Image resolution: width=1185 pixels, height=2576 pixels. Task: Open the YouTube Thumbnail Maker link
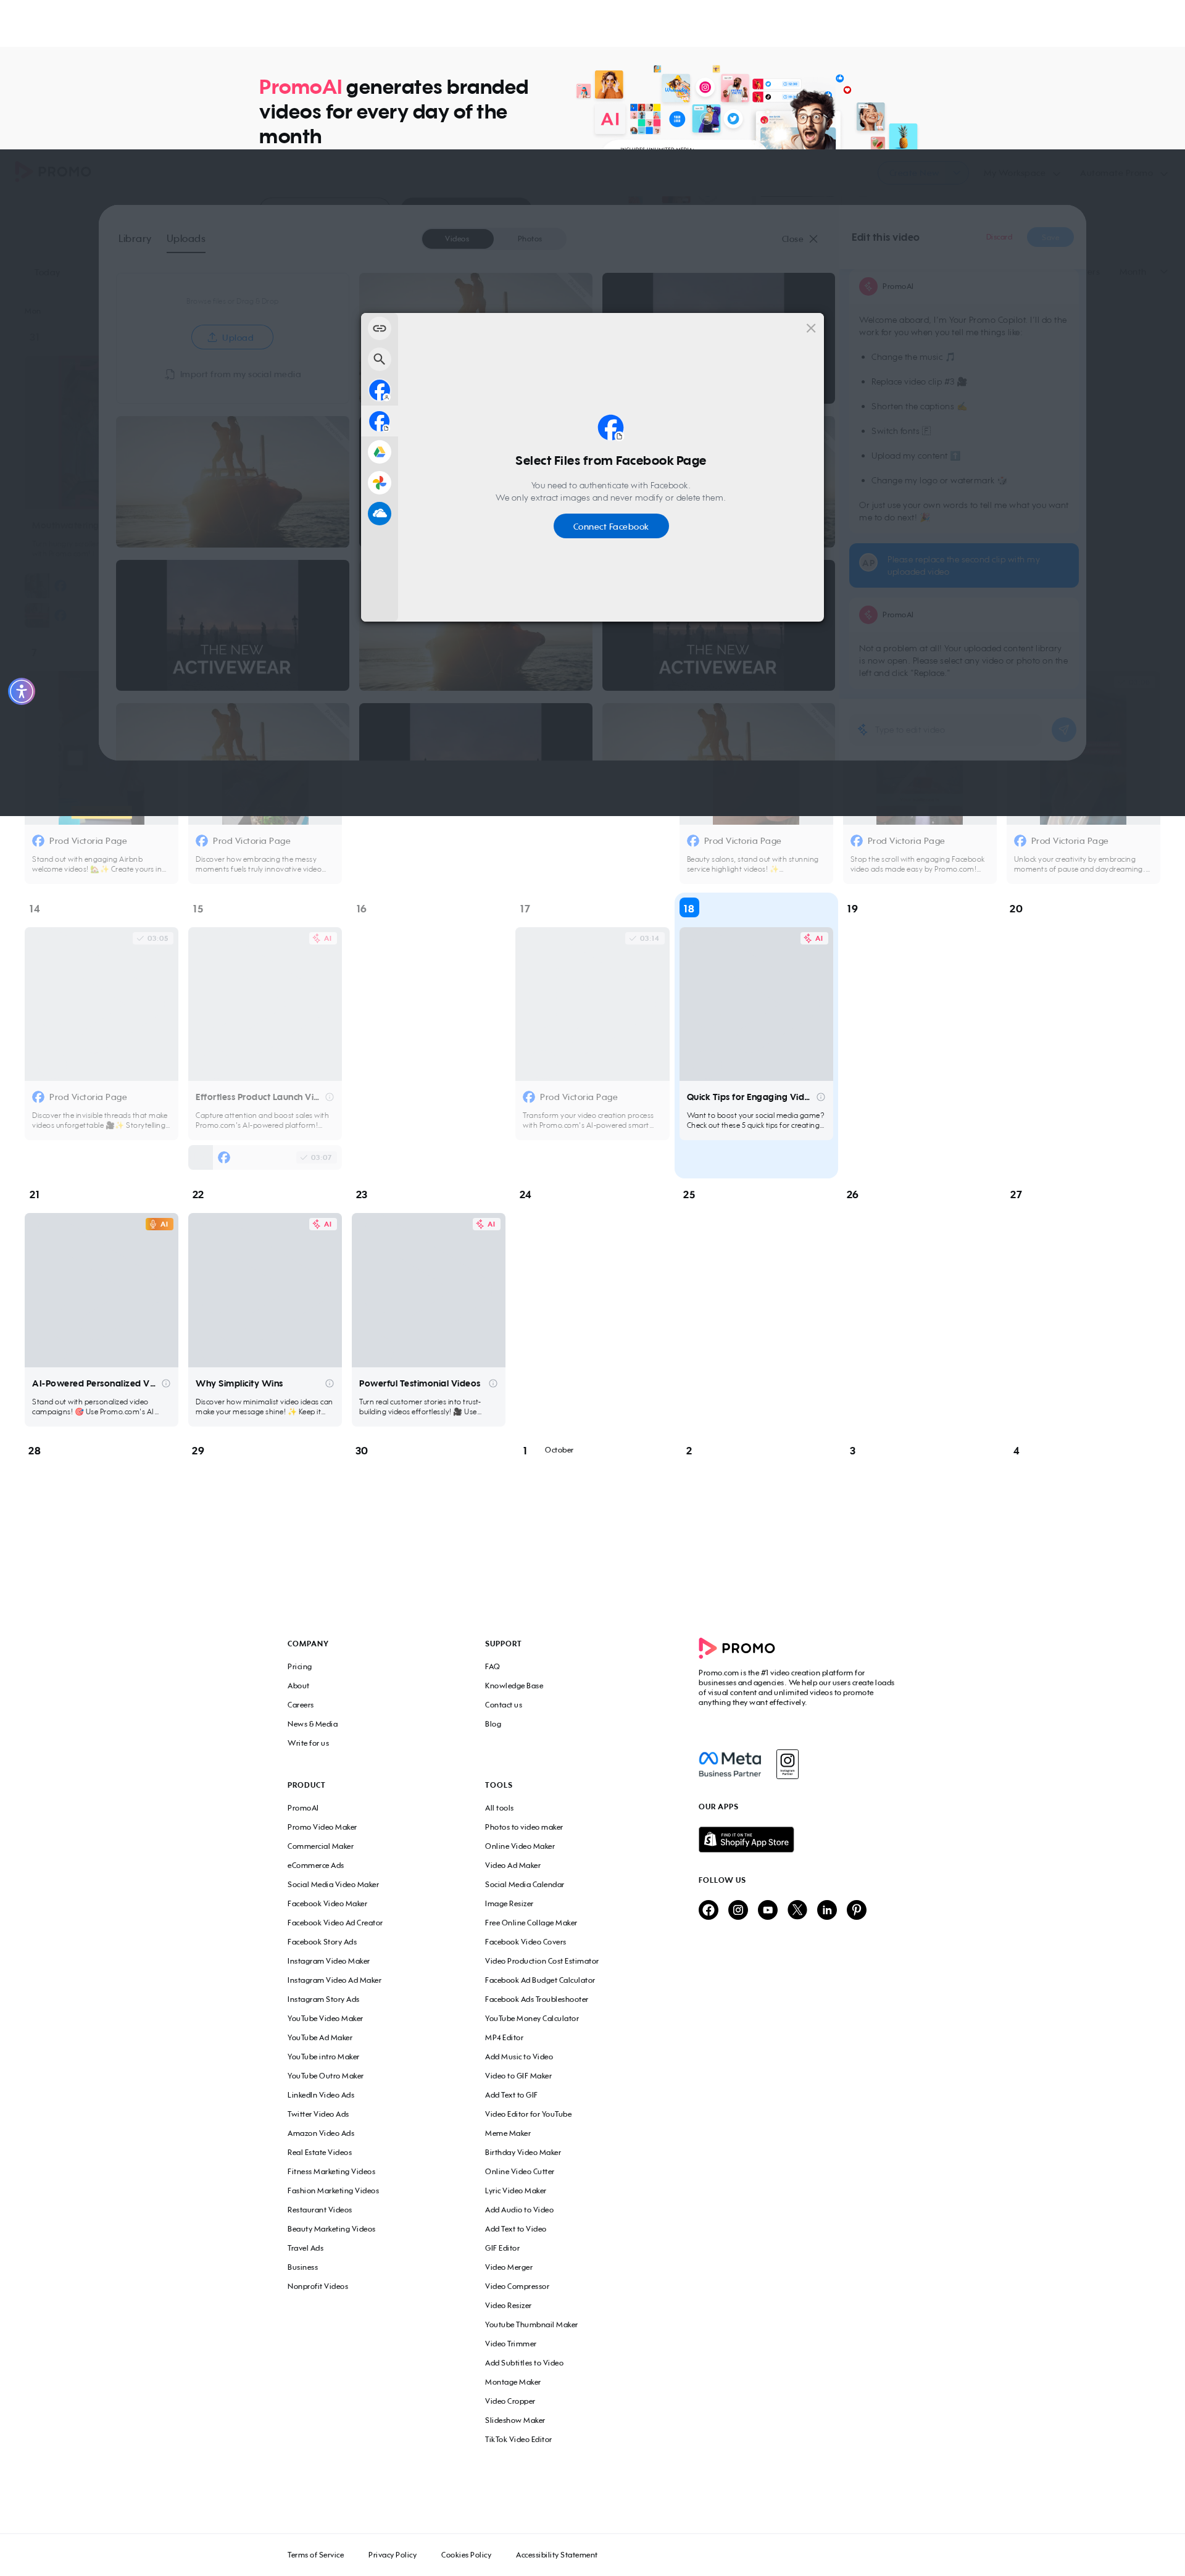click(x=531, y=2325)
